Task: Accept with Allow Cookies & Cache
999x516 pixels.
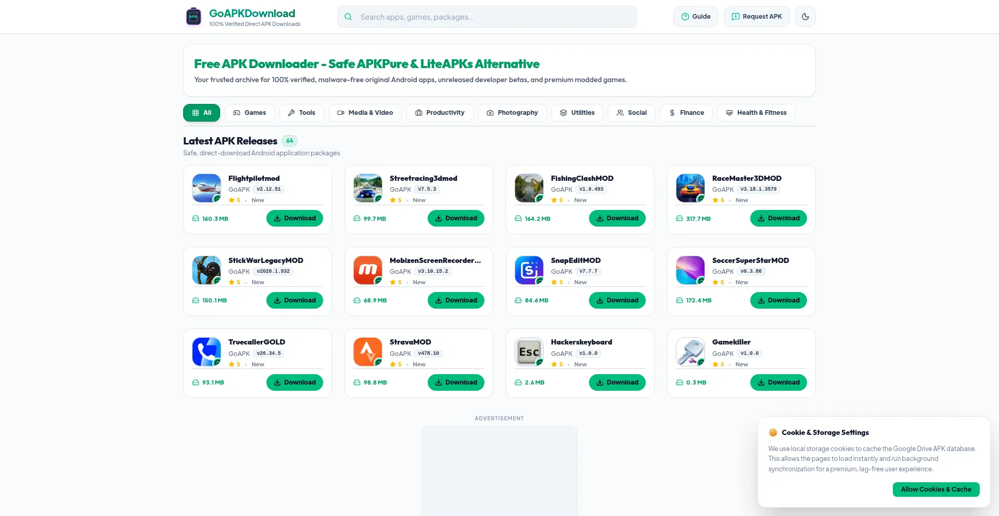Action: 936,489
